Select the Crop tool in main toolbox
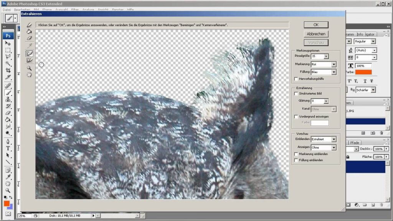393x221 pixels. pos(8,70)
